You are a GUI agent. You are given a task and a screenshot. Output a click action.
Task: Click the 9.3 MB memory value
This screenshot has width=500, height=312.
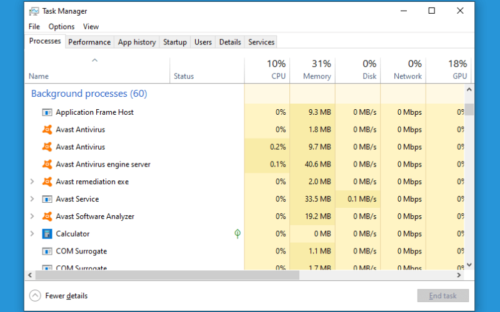point(320,112)
